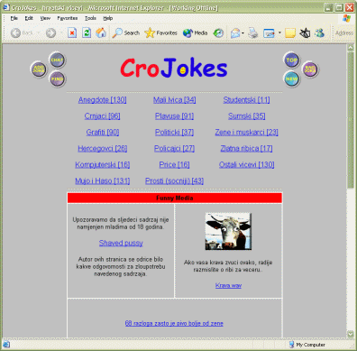Open the Krava.wav link
Screen dimensions: 357x351
228,285
